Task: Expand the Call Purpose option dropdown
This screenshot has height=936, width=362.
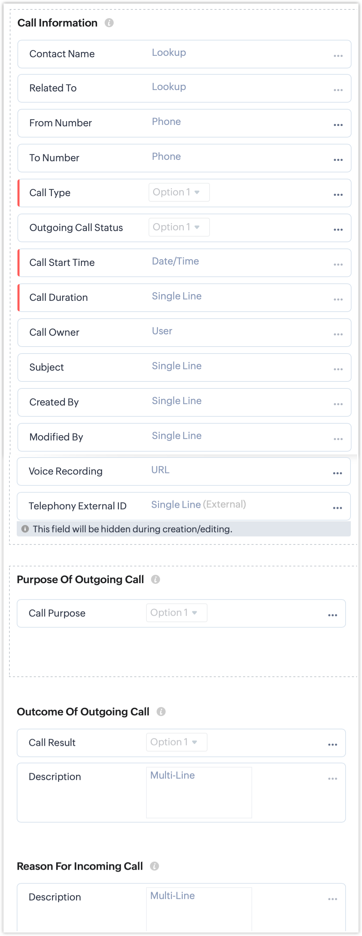Action: pyautogui.click(x=177, y=612)
